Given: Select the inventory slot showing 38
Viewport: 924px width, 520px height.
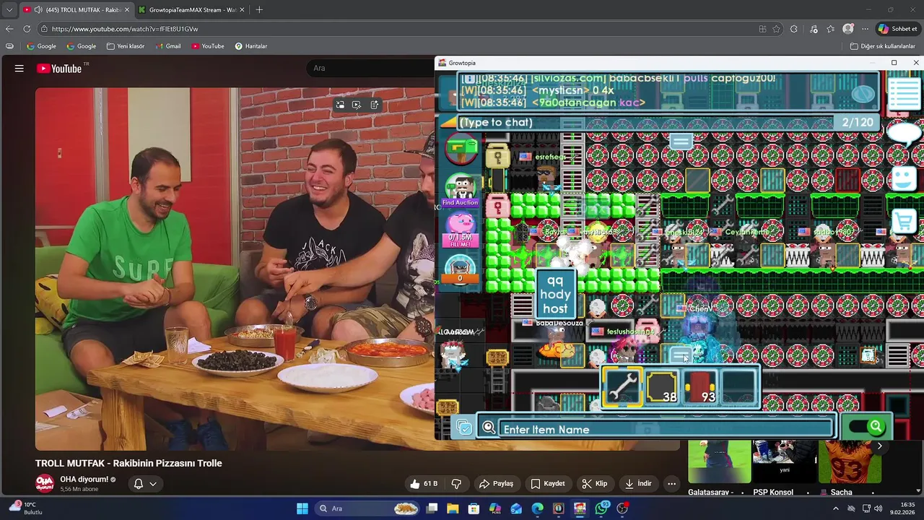Looking at the screenshot, I should pyautogui.click(x=661, y=387).
